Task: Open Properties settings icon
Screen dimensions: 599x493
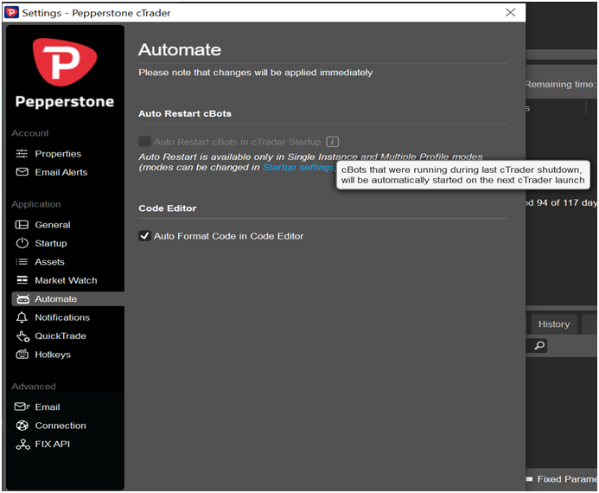Action: [x=22, y=154]
